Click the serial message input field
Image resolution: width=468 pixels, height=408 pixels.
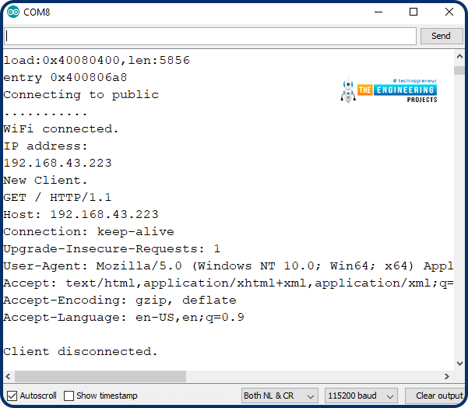click(210, 36)
